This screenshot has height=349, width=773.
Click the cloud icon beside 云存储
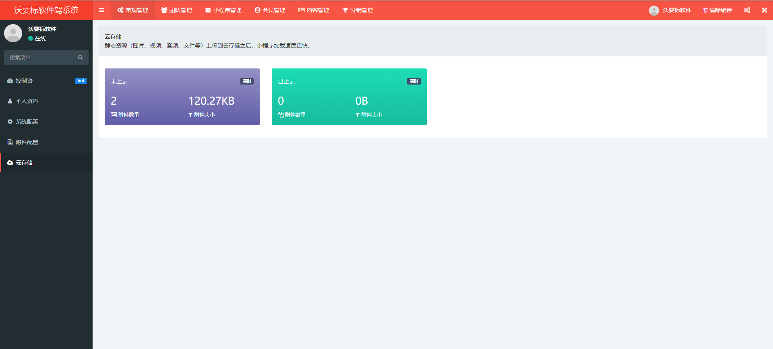(10, 163)
